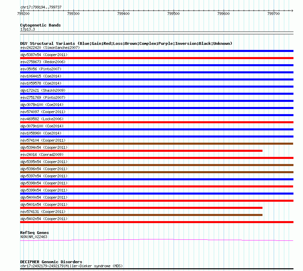
Task: Open the DGV Structural Variants track title
Action: [x=126, y=43]
